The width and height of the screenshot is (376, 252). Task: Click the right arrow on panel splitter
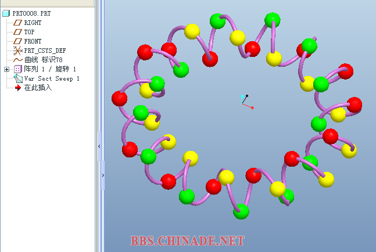pos(103,175)
